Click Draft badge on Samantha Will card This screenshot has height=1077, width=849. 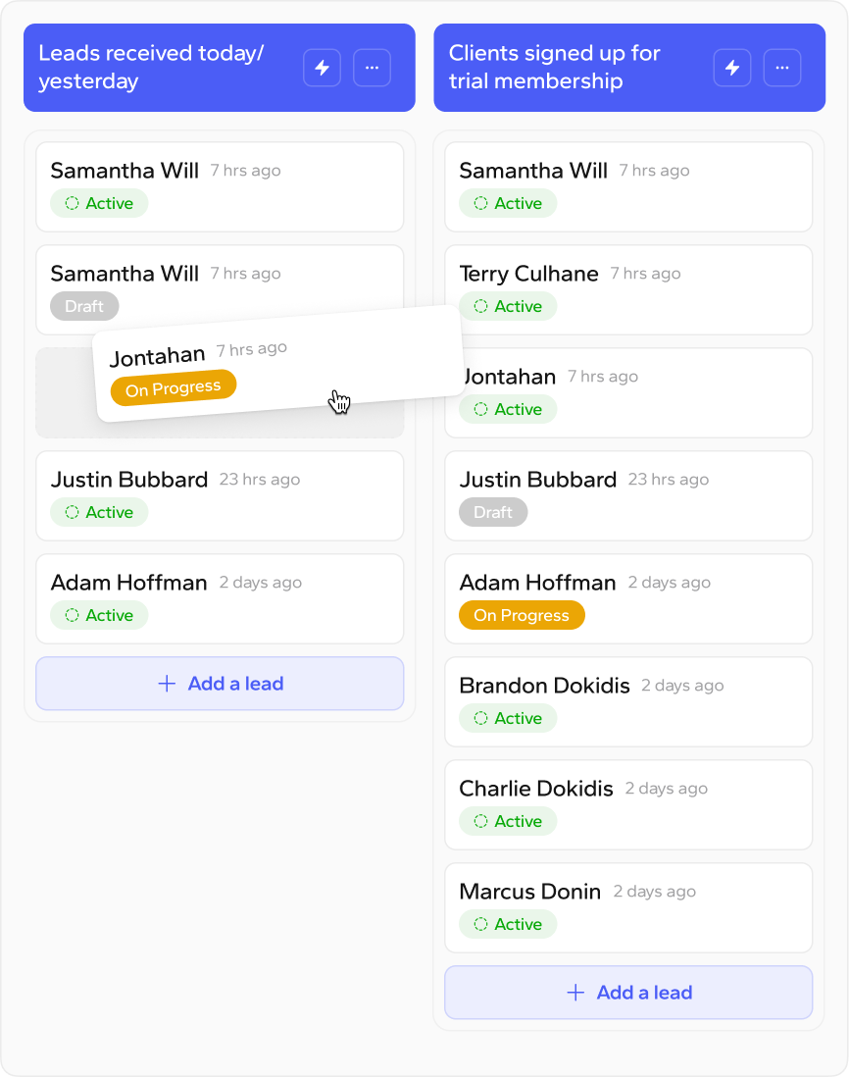click(84, 306)
